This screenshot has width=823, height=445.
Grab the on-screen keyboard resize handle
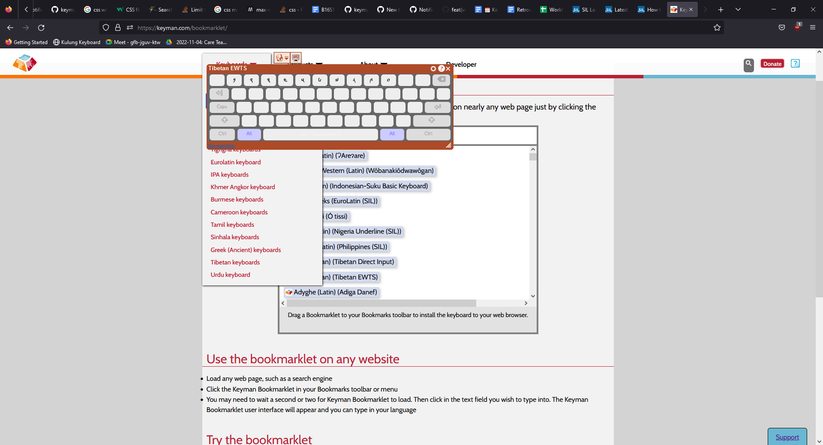click(448, 145)
